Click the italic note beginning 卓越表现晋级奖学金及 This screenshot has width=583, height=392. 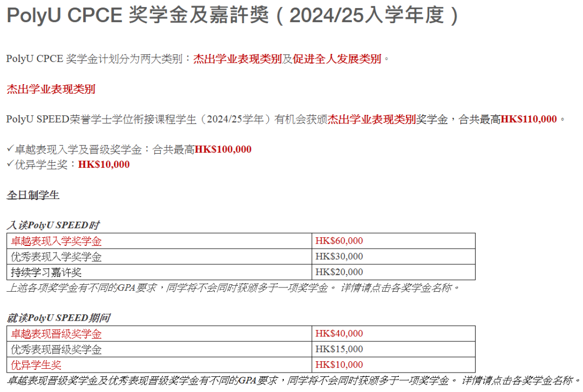(293, 381)
